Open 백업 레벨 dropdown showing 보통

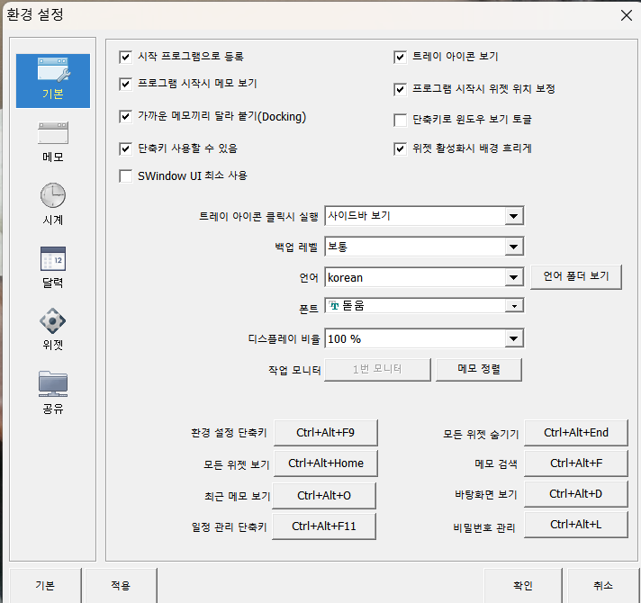pyautogui.click(x=424, y=247)
